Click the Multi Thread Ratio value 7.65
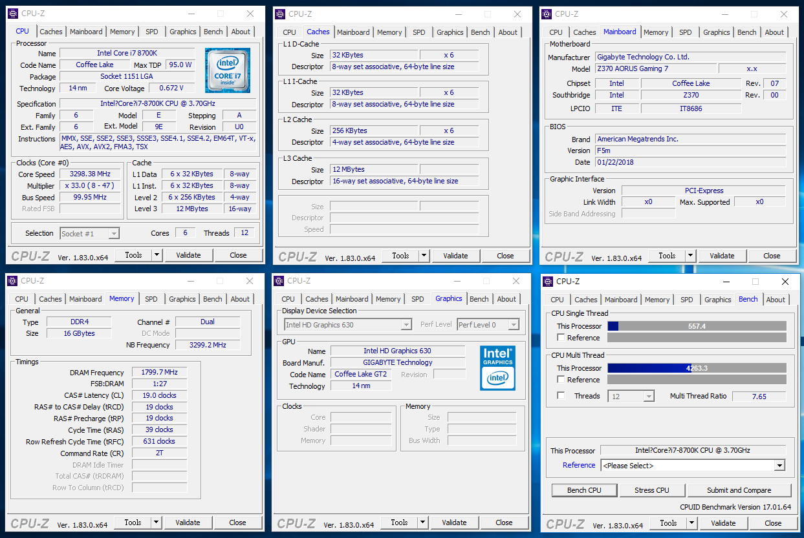This screenshot has height=538, width=804. [759, 397]
